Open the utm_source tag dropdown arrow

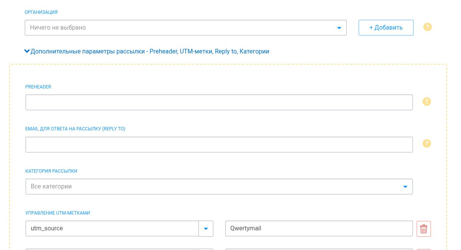206,228
